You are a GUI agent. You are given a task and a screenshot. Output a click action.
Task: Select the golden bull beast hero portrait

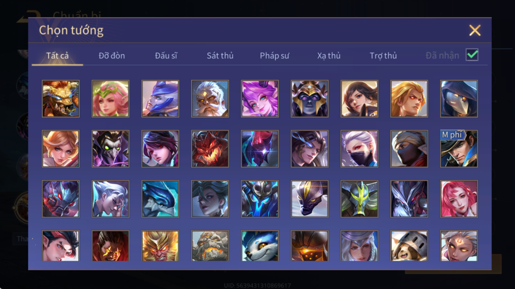coord(61,99)
